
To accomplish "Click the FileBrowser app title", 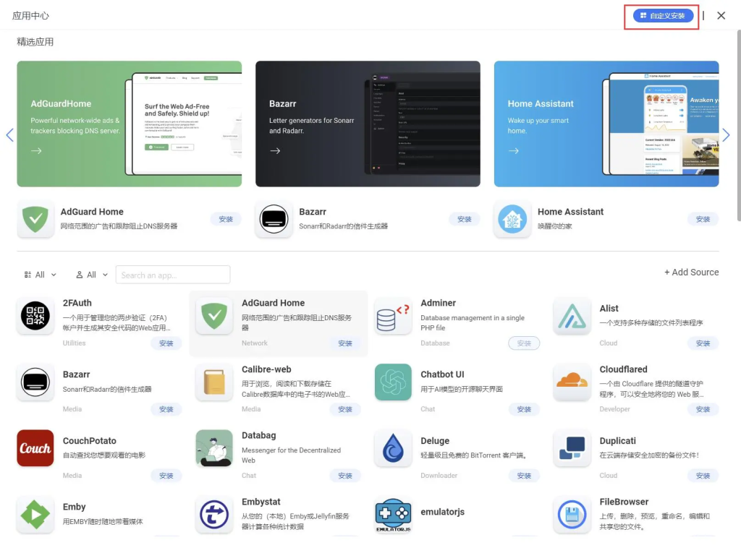I will click(x=624, y=502).
